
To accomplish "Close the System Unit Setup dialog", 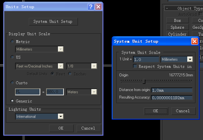I will [194, 41].
